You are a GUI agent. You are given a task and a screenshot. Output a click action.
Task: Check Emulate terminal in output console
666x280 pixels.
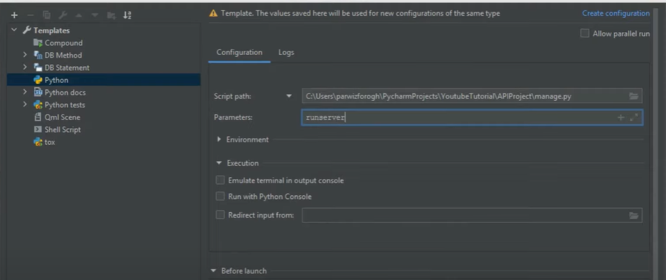click(x=220, y=180)
